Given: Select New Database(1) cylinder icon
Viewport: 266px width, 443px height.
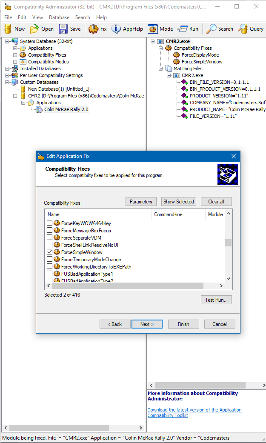Looking at the screenshot, I should pos(23,89).
